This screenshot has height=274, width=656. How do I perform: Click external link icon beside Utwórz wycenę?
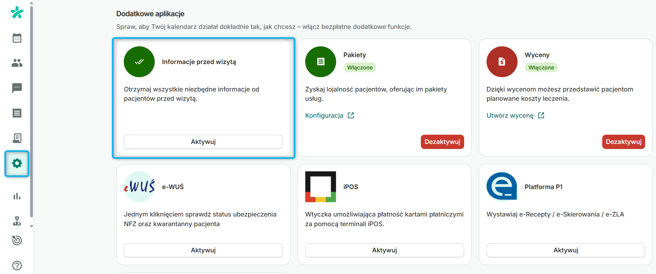[541, 115]
